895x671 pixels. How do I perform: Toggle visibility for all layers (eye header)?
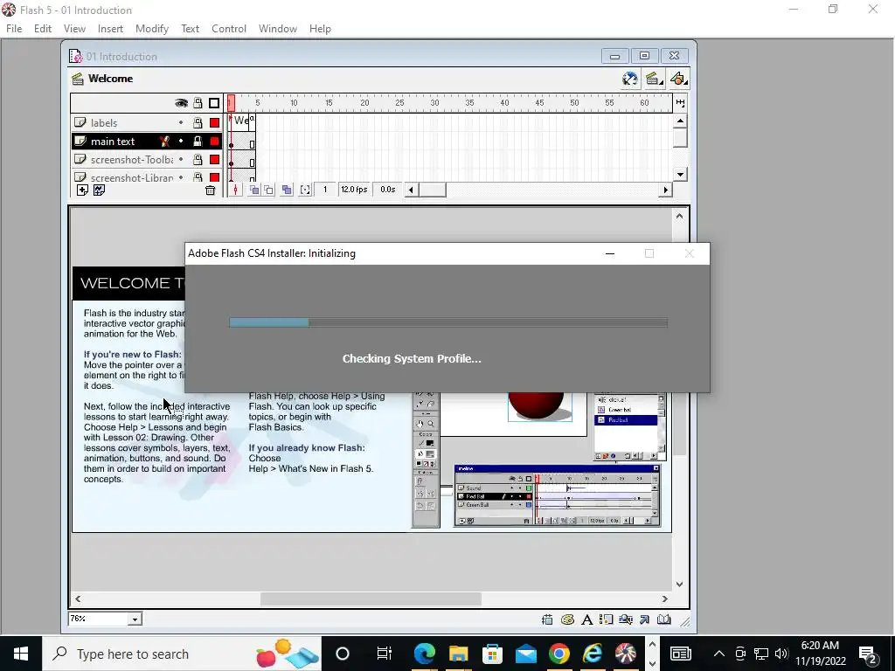(x=181, y=103)
